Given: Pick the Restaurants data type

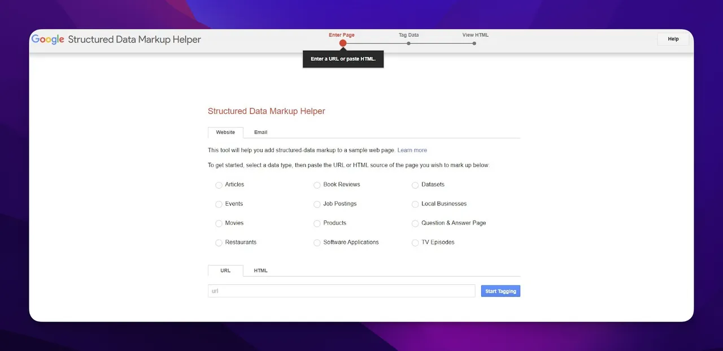Looking at the screenshot, I should (x=219, y=243).
